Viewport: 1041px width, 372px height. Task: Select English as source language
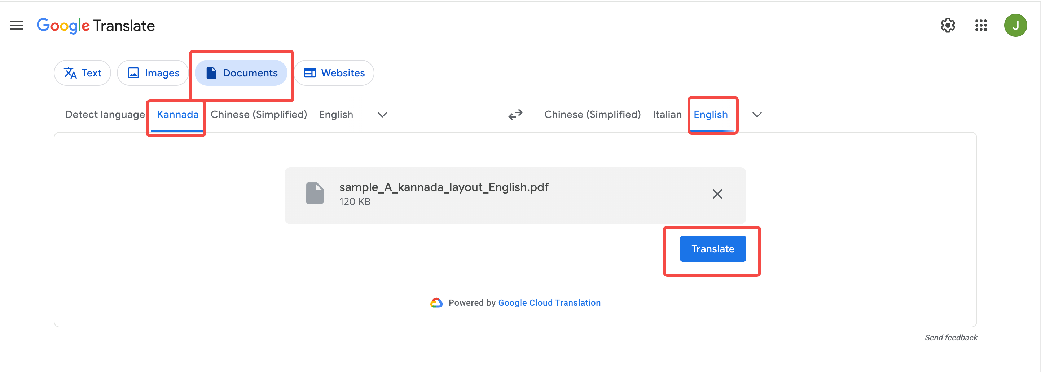pos(336,115)
